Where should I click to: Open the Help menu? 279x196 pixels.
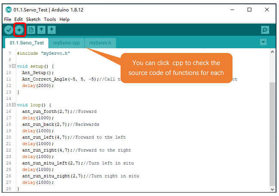(65, 19)
